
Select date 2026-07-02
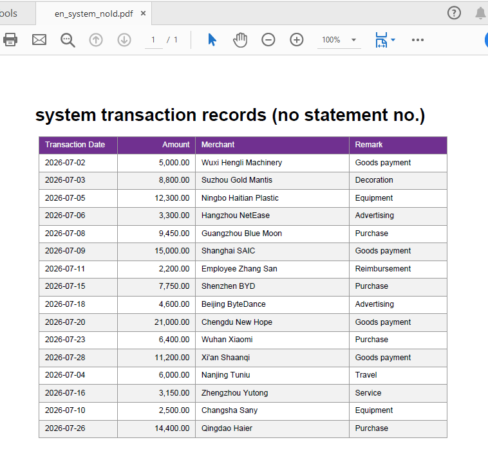click(65, 163)
